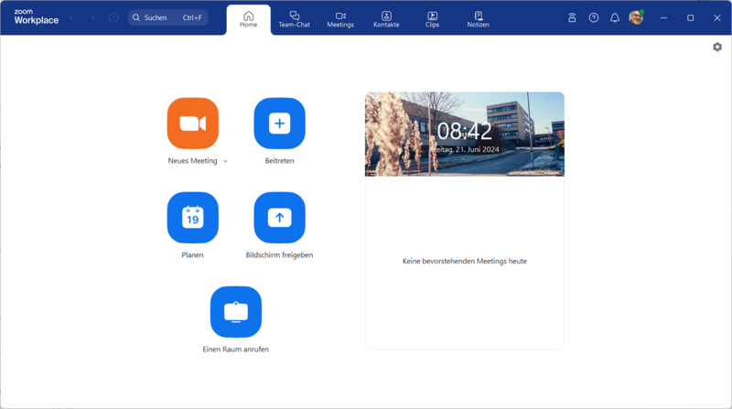
Task: Click the Beitreten plus icon
Action: (279, 124)
